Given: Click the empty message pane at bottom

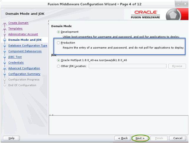Looking at the screenshot, I should tap(118, 125).
